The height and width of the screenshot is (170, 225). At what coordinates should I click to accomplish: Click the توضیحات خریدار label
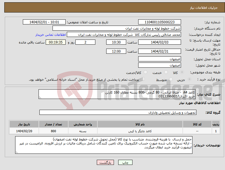pos(207,145)
